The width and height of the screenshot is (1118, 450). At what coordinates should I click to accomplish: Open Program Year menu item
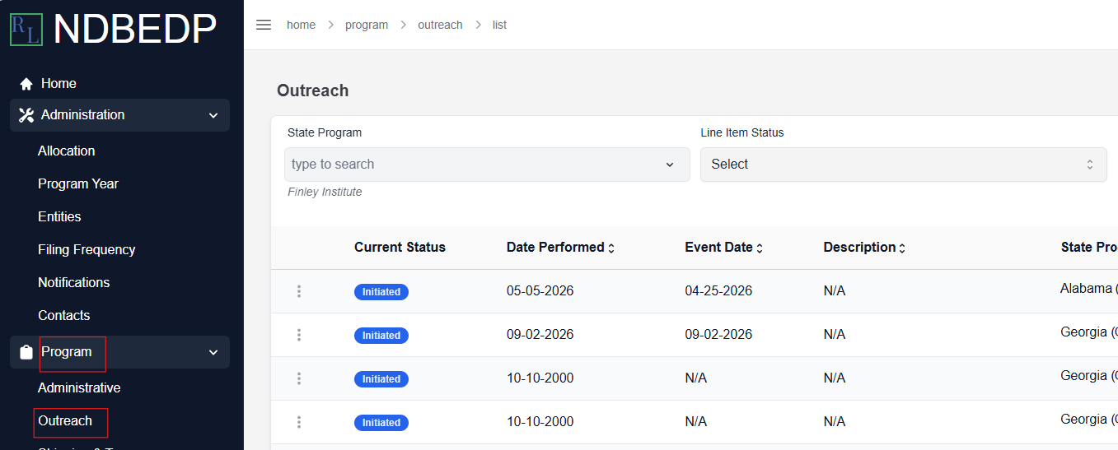(x=78, y=183)
